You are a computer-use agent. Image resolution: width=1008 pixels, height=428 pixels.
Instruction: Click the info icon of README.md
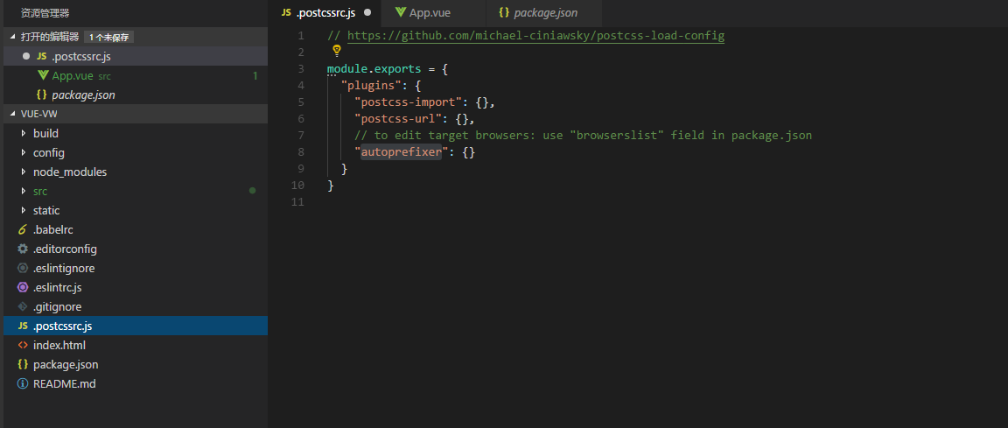coord(23,383)
